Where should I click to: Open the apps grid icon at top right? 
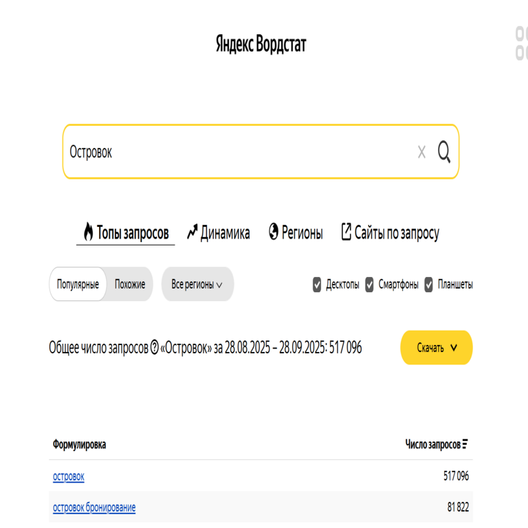pyautogui.click(x=521, y=44)
